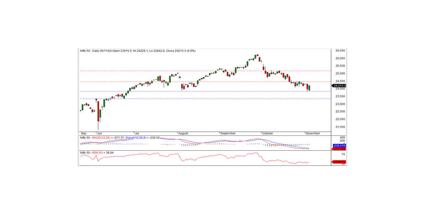The image size is (422, 212).
Task: Click the latest green November candle
Action: (x=309, y=88)
